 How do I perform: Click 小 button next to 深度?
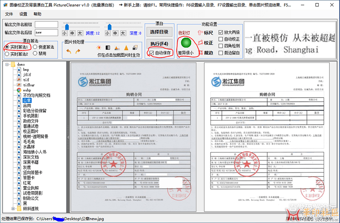[x=108, y=33]
